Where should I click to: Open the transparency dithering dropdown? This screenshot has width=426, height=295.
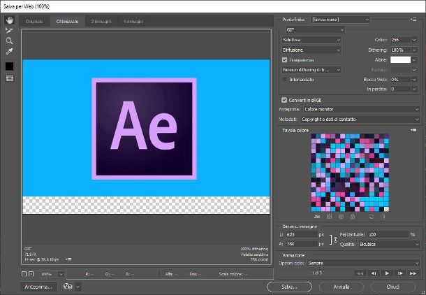[x=311, y=70]
